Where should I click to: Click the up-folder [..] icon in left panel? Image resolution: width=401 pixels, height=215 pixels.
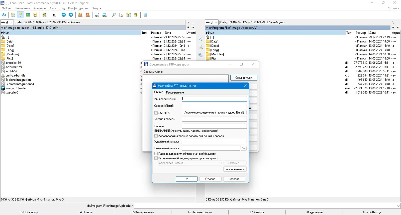click(x=3, y=37)
